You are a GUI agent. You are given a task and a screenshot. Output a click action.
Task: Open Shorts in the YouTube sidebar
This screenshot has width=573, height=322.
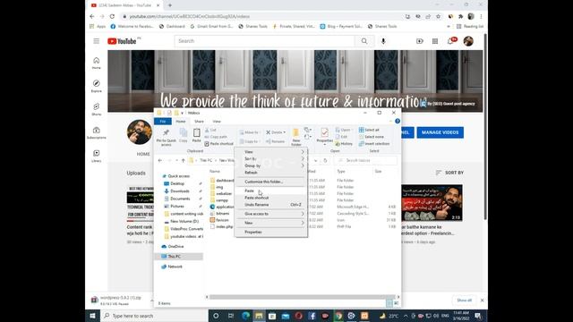pos(96,109)
